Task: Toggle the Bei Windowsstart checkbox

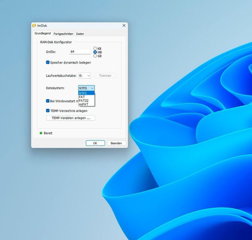Action: tap(48, 101)
